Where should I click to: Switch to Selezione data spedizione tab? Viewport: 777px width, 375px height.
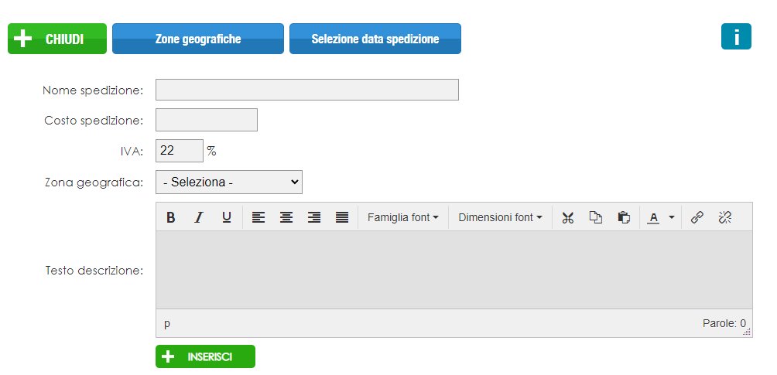coord(375,39)
